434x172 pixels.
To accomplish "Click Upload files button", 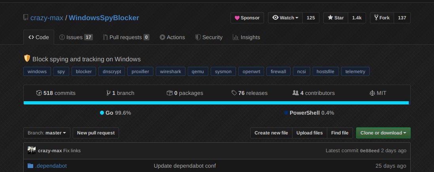I will [x=310, y=133].
